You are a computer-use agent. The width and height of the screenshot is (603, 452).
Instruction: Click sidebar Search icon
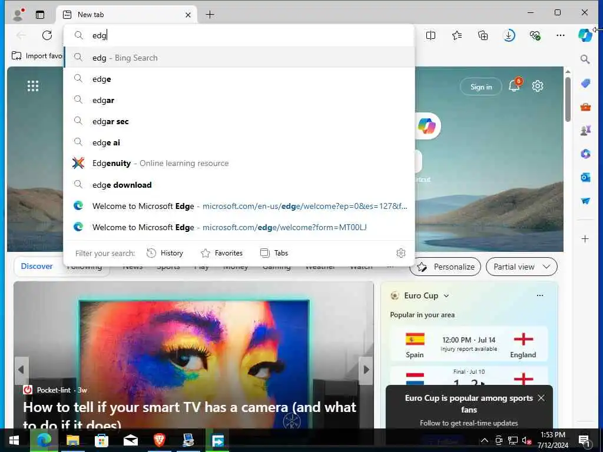coord(585,59)
